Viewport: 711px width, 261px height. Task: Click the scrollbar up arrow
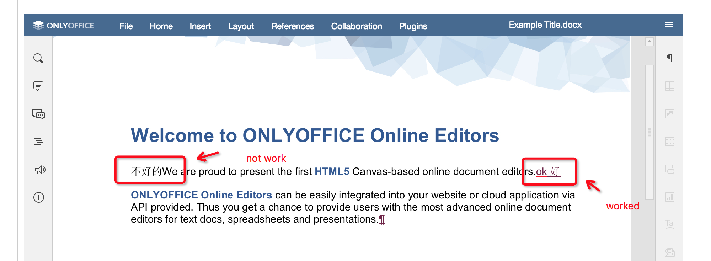point(649,42)
